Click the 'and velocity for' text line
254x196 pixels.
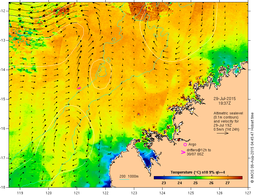(226, 121)
